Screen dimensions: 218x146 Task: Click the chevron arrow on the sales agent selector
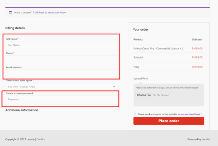[x=114, y=87]
